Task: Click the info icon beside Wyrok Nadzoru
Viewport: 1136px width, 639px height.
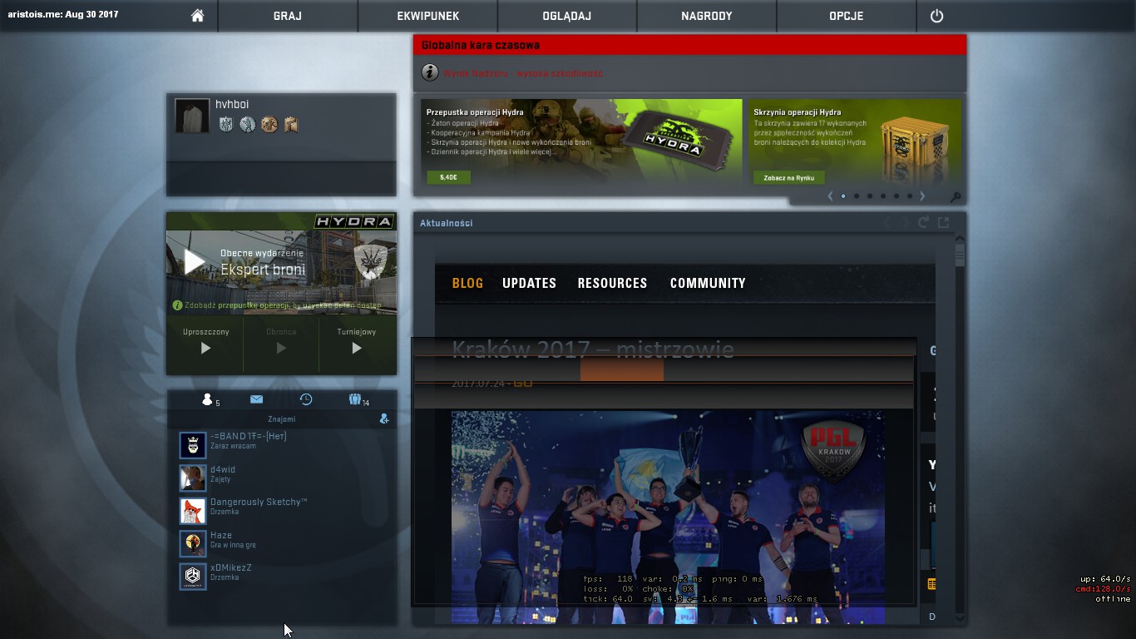Action: coord(429,72)
